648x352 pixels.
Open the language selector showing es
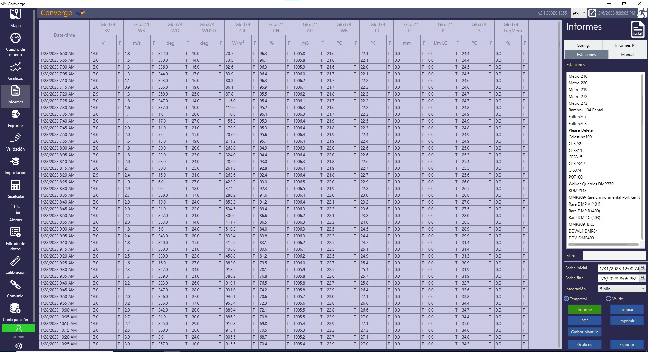[579, 13]
